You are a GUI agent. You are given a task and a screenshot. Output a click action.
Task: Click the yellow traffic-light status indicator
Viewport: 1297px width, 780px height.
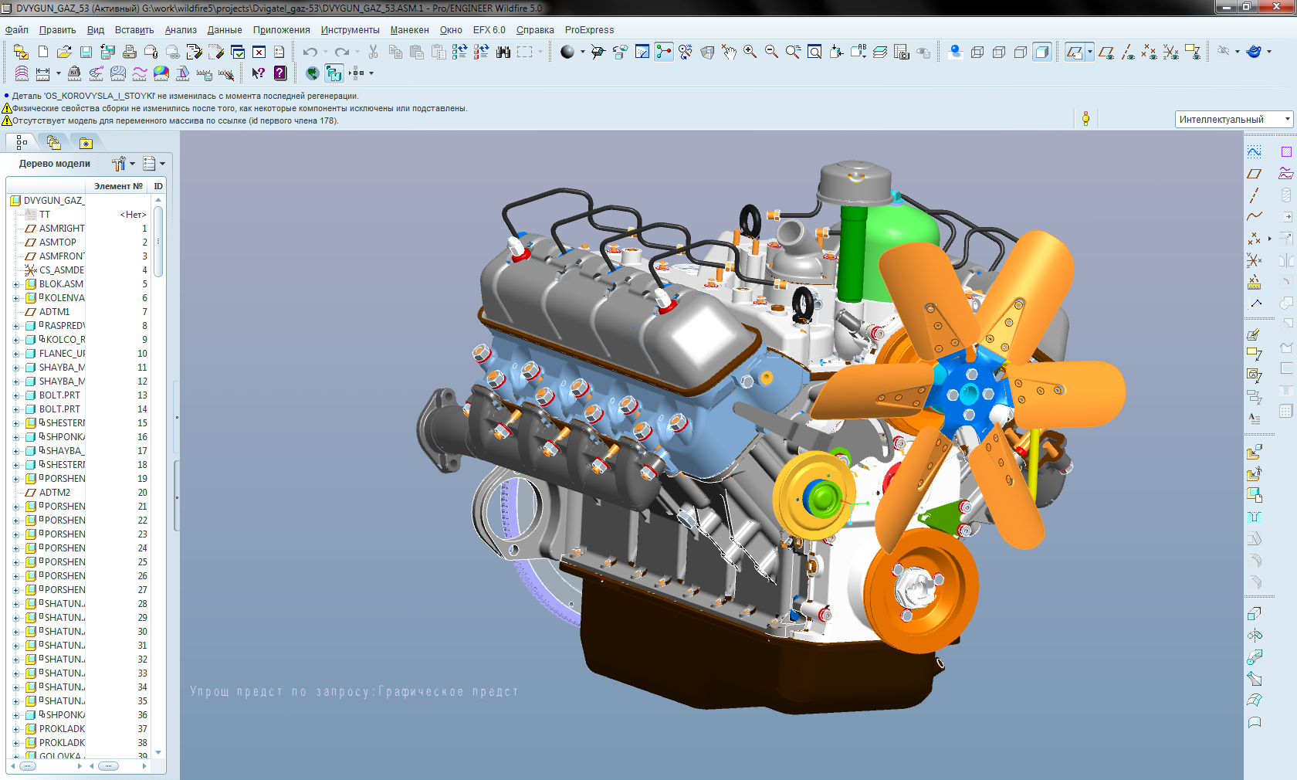click(x=1085, y=118)
